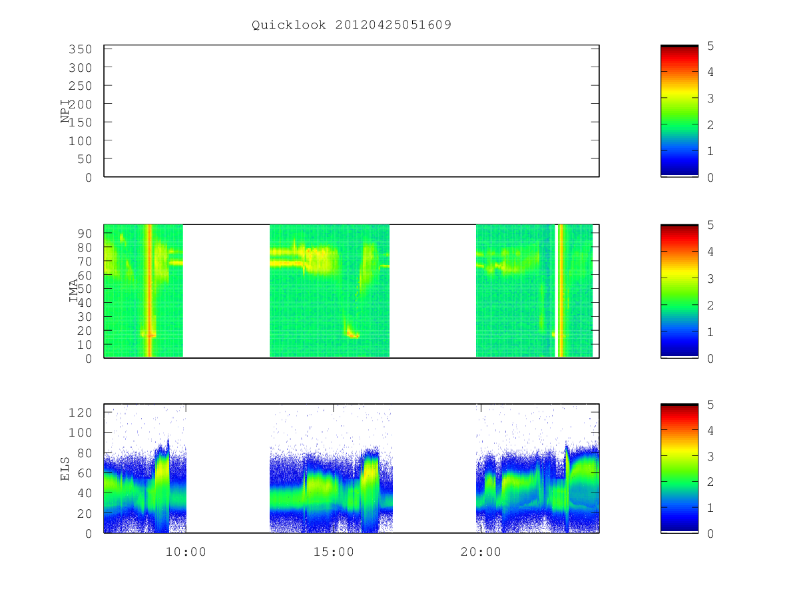Select the ELS axis label
This screenshot has height=599, width=799.
[x=65, y=469]
